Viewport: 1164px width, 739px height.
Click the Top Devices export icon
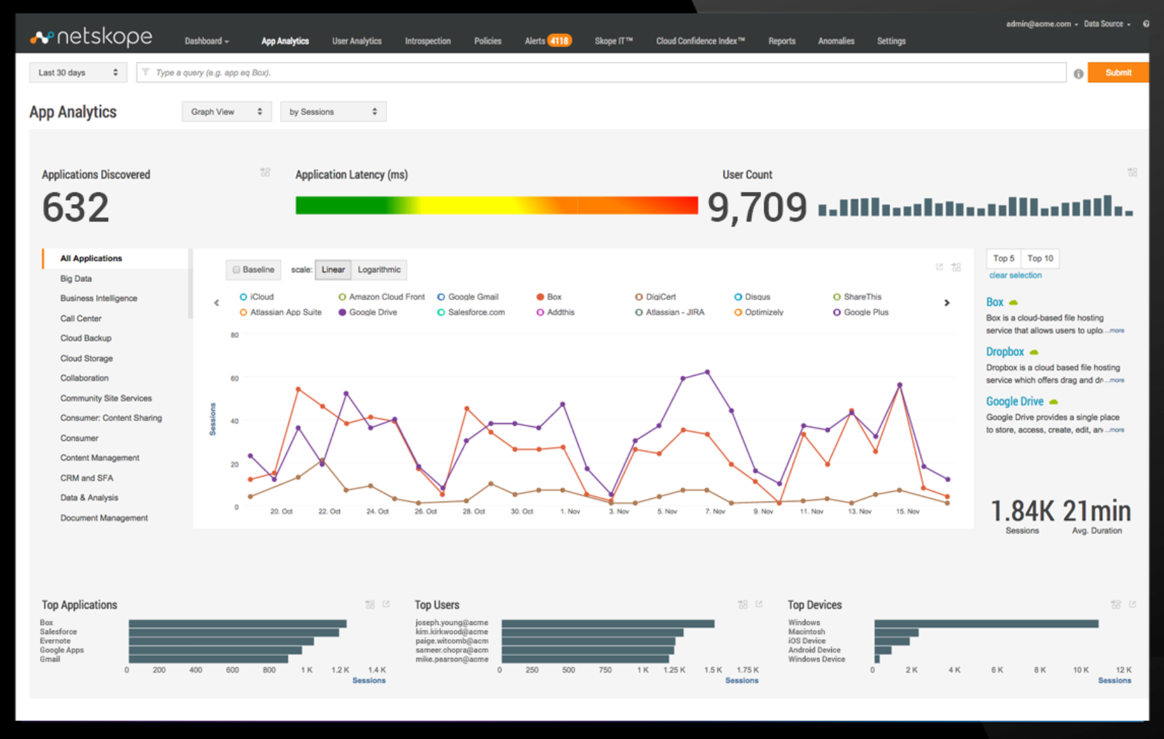[x=1132, y=604]
